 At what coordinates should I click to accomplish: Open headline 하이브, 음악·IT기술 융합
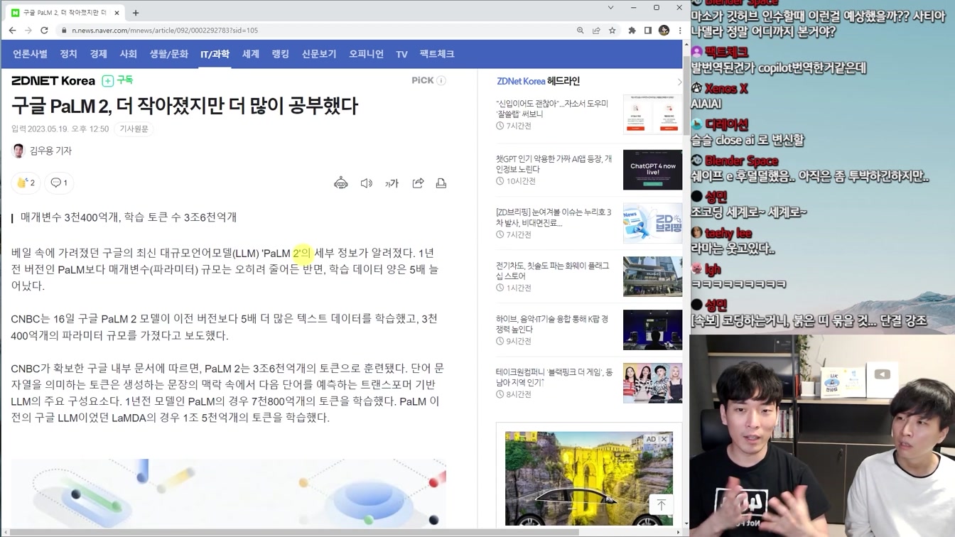pos(552,324)
